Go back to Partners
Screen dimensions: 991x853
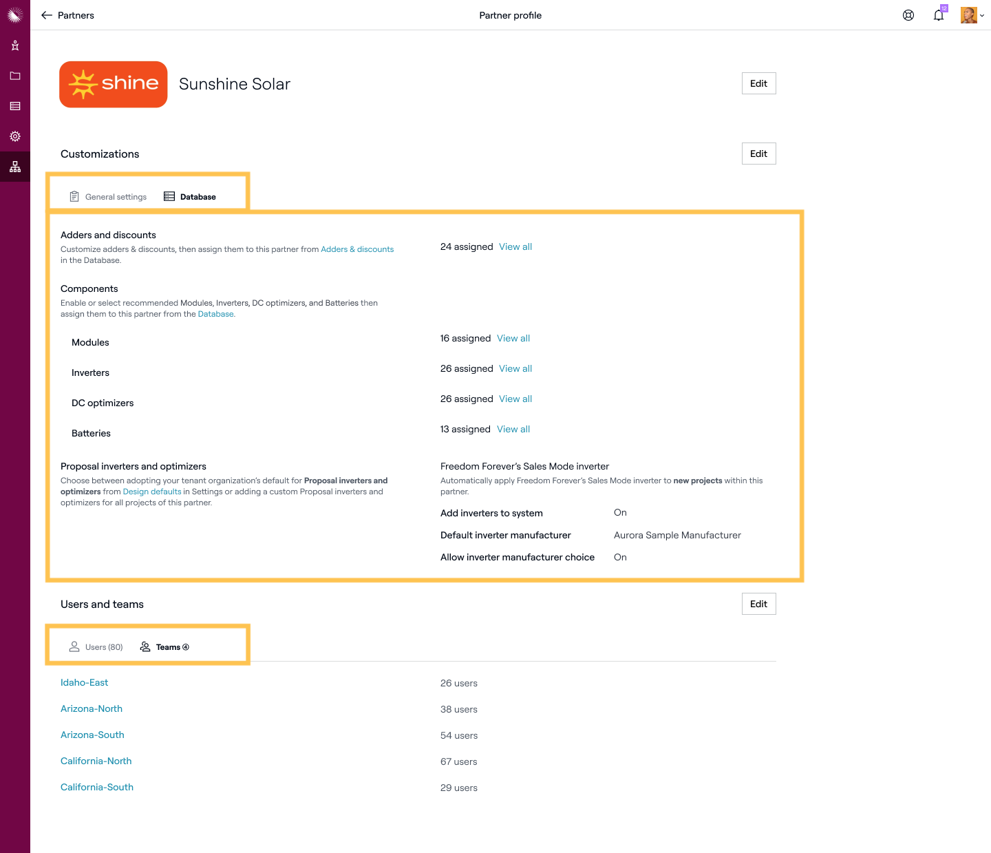point(67,15)
